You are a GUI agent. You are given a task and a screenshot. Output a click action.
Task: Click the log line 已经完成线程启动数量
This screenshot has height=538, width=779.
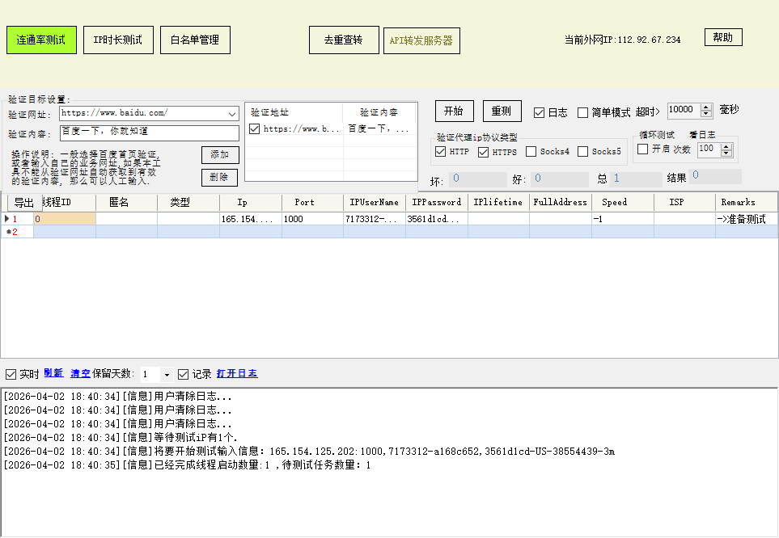pos(188,465)
